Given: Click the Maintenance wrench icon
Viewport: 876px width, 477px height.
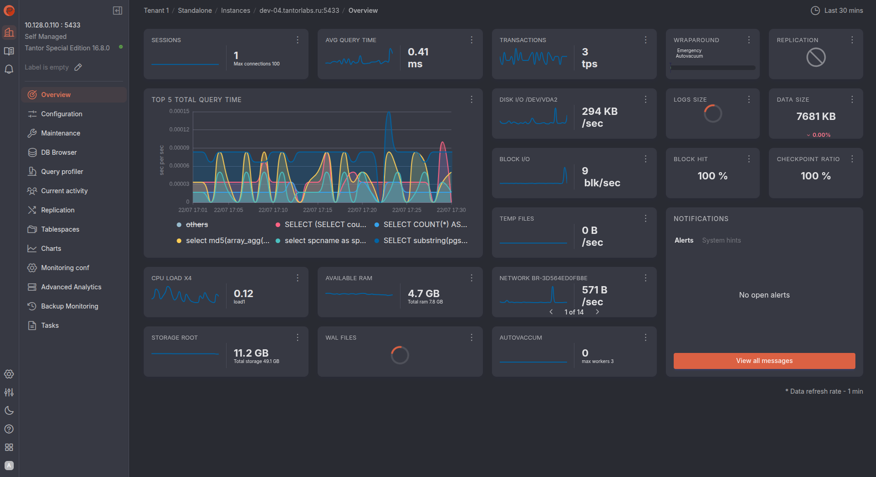Looking at the screenshot, I should pos(32,133).
